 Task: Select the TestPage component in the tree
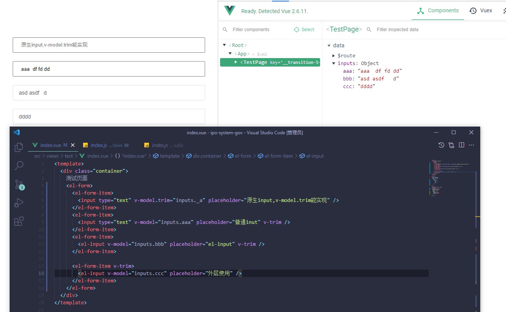(270, 62)
